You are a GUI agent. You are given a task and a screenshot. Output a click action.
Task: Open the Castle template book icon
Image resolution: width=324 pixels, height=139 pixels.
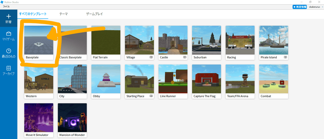185,57
